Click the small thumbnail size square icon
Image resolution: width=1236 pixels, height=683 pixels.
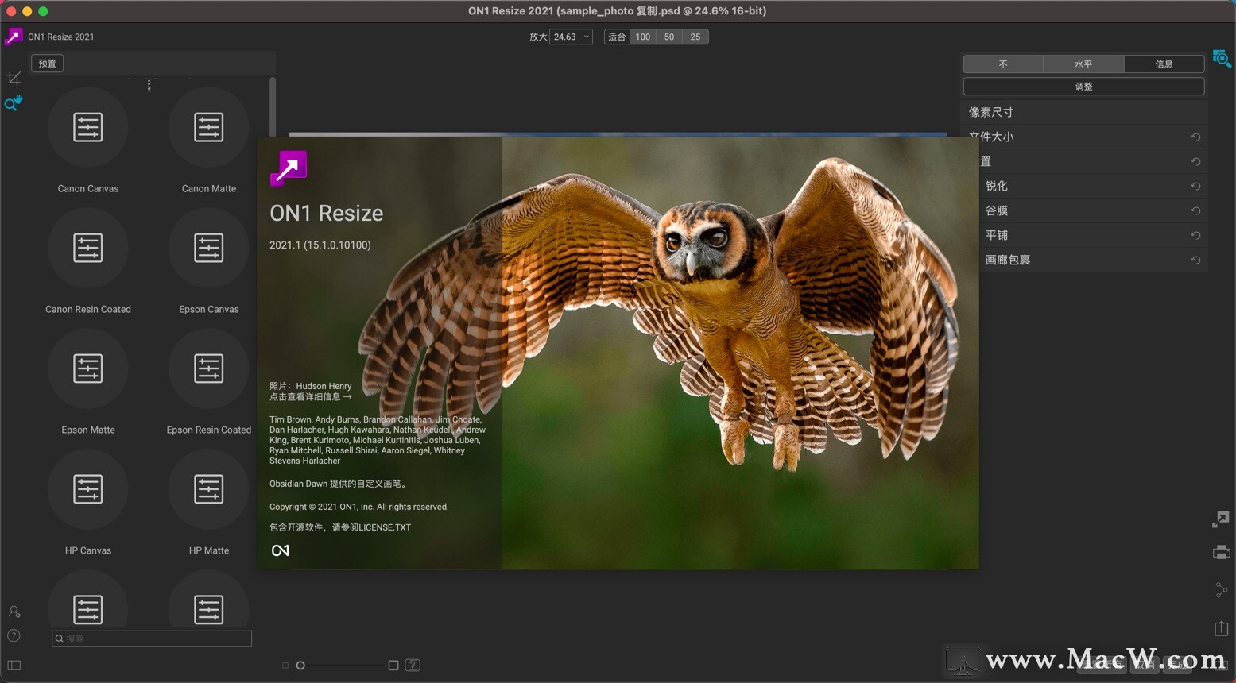285,666
